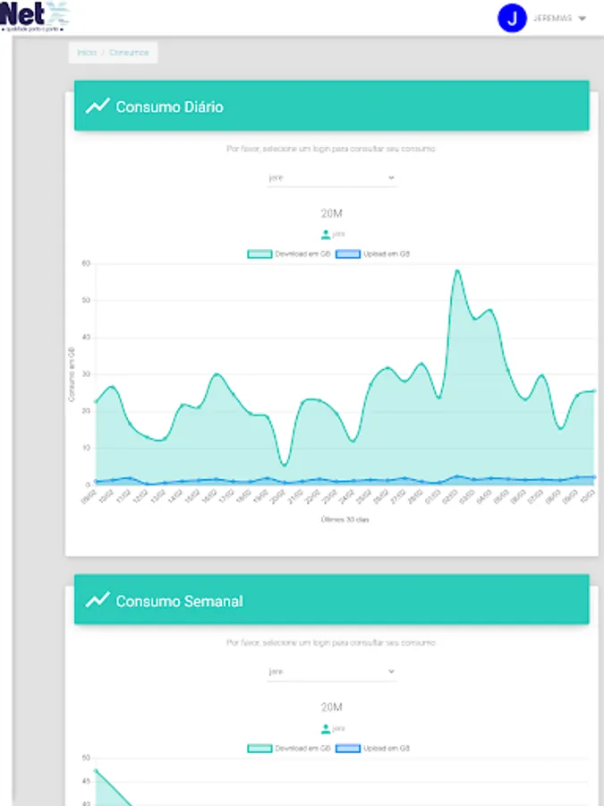Click the lowest dip point on daily download line
This screenshot has height=806, width=604.
pos(285,465)
